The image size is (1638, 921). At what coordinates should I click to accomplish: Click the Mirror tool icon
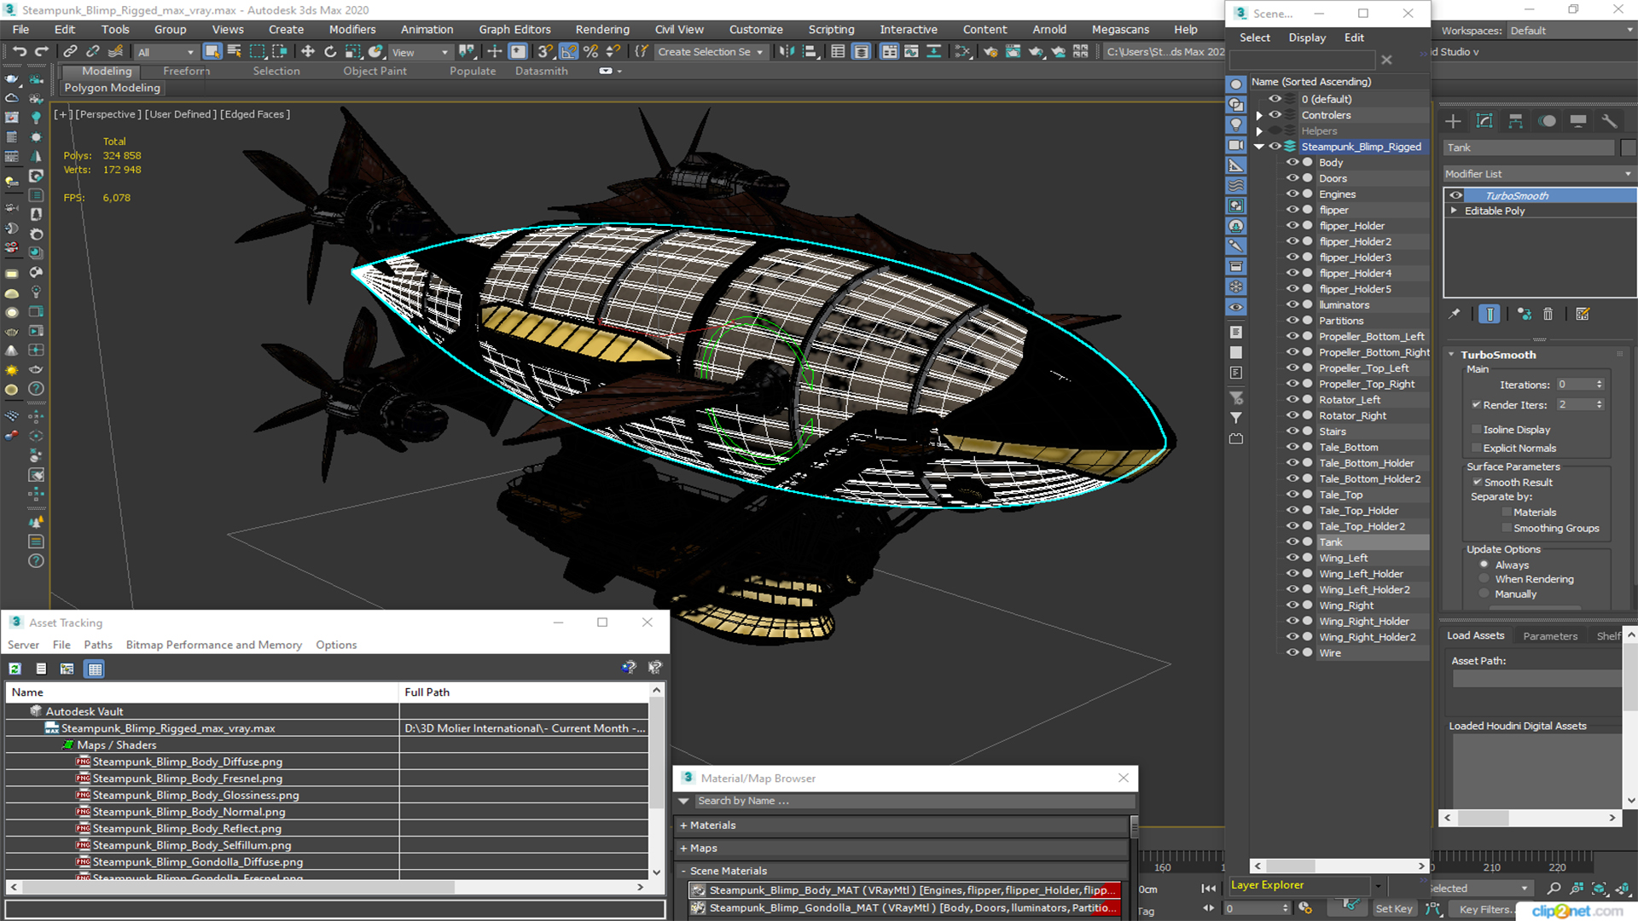coord(787,52)
